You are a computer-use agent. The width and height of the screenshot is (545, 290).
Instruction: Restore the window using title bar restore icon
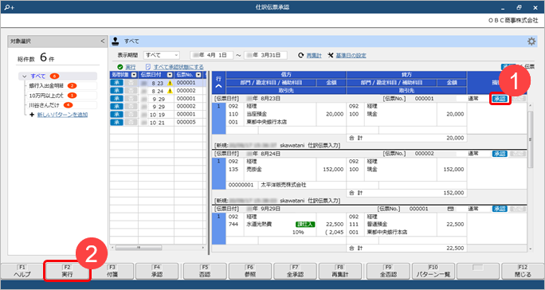pos(519,7)
